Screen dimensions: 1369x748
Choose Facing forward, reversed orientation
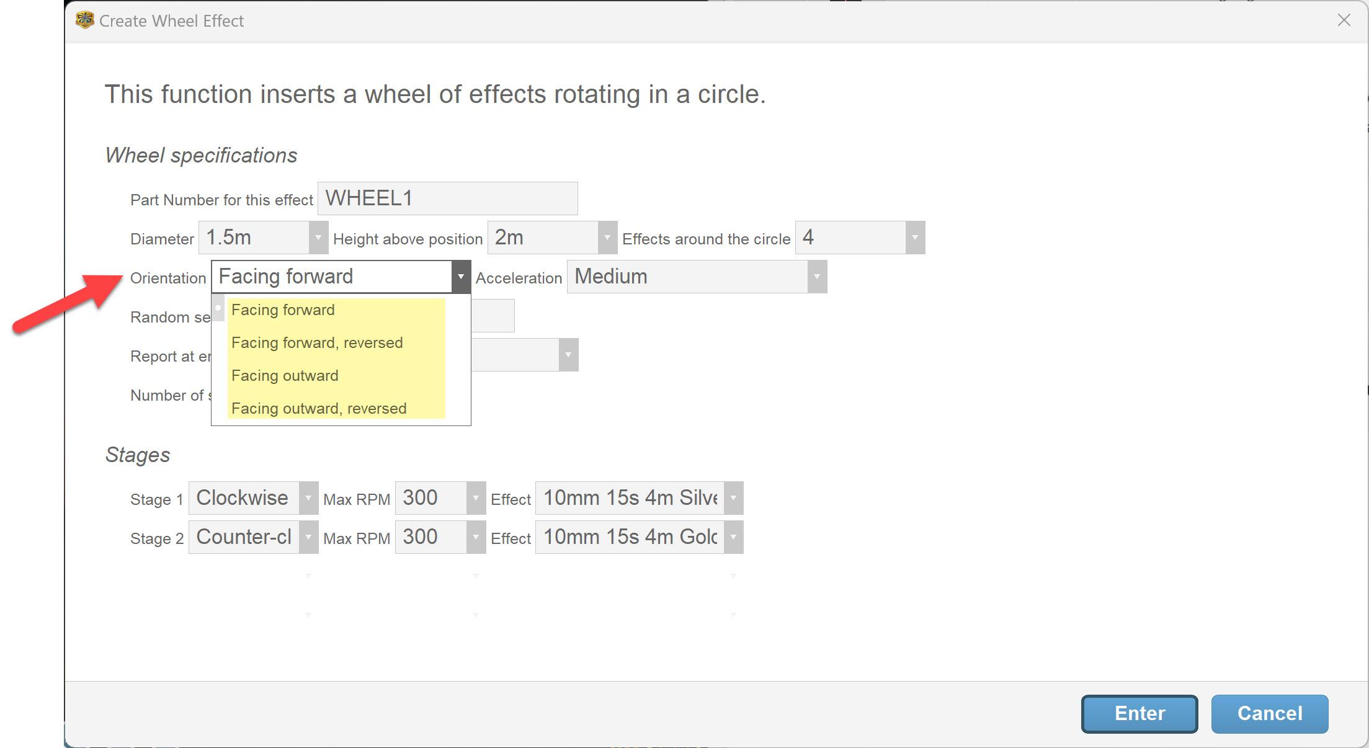click(317, 343)
